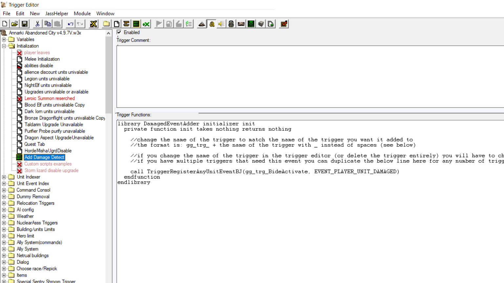
Task: Select the 'Taldarim Upgrade Unavailable' trigger
Action: tap(54, 124)
